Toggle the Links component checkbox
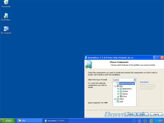 [x=118, y=101]
